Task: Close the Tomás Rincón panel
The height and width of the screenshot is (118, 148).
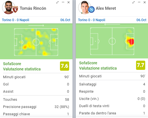Action: (69, 3)
